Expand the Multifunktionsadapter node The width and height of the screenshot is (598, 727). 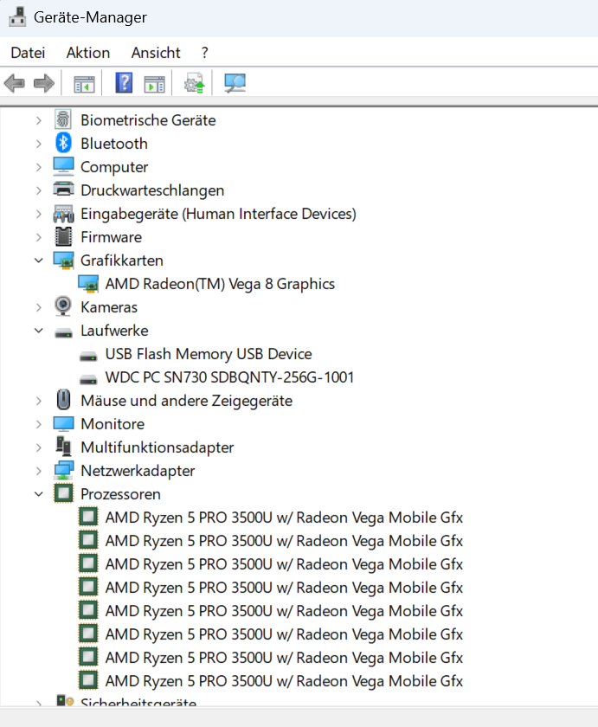pos(39,447)
